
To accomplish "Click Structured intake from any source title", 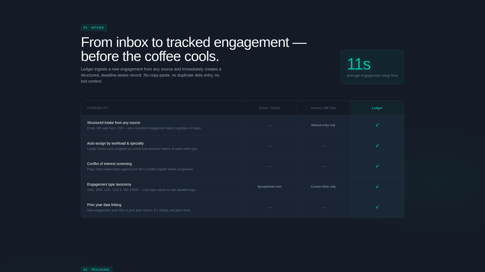I will [x=114, y=123].
